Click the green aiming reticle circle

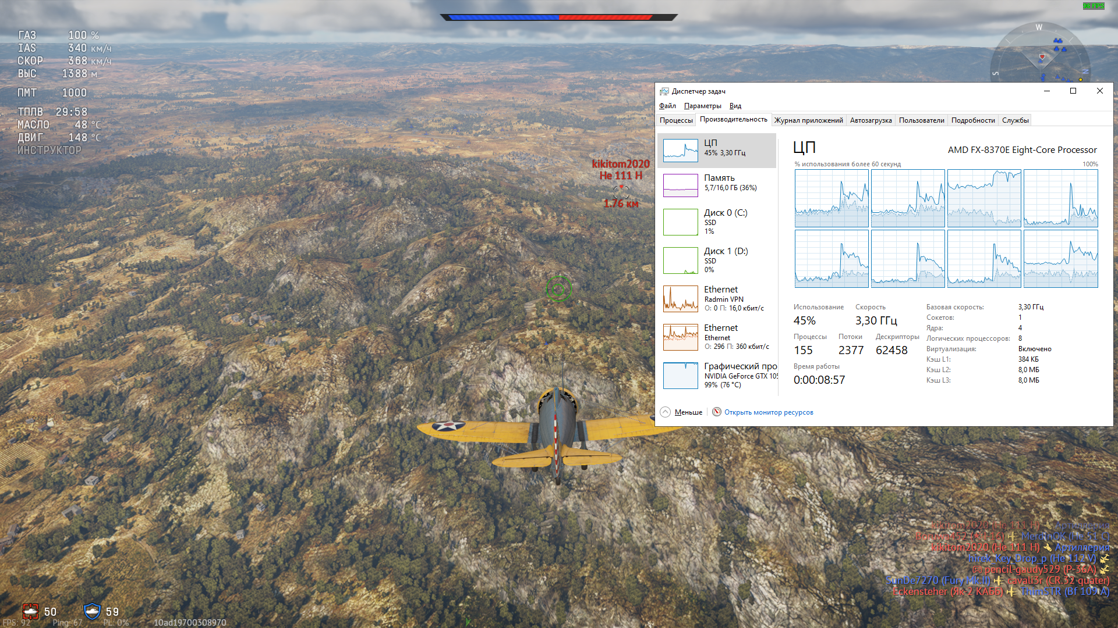click(558, 288)
